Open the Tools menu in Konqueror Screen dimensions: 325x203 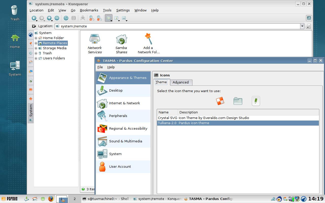coord(107,10)
